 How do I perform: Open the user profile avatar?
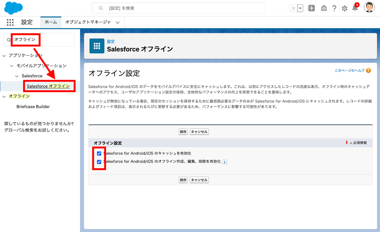pyautogui.click(x=369, y=7)
